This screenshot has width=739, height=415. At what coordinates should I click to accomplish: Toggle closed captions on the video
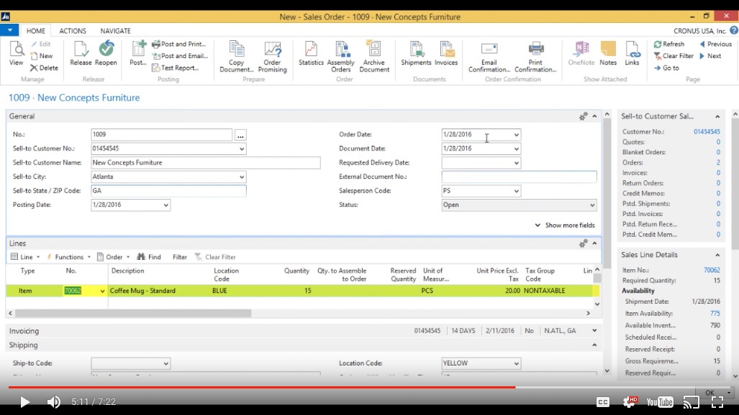coord(603,402)
